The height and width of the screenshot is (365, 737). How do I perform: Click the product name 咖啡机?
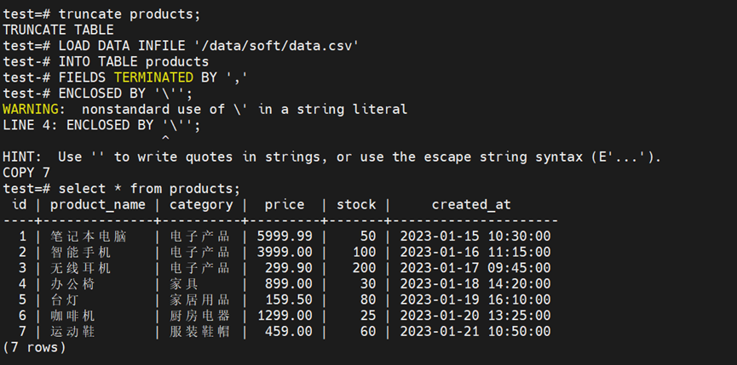tap(72, 315)
